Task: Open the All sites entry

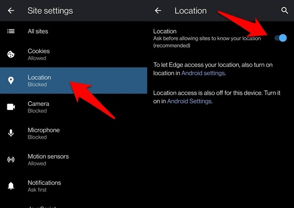Action: (x=38, y=31)
